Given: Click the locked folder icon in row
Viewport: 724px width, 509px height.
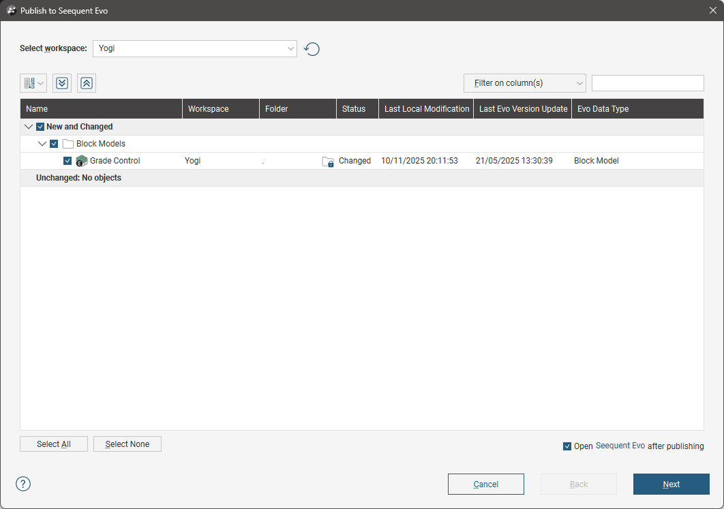Looking at the screenshot, I should 328,161.
